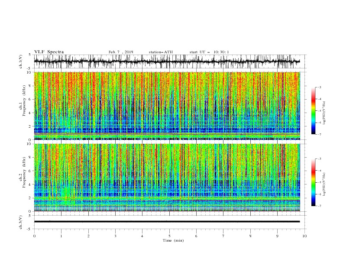
Task: Click the "5" tick on the time axis
Action: pyautogui.click(x=169, y=236)
